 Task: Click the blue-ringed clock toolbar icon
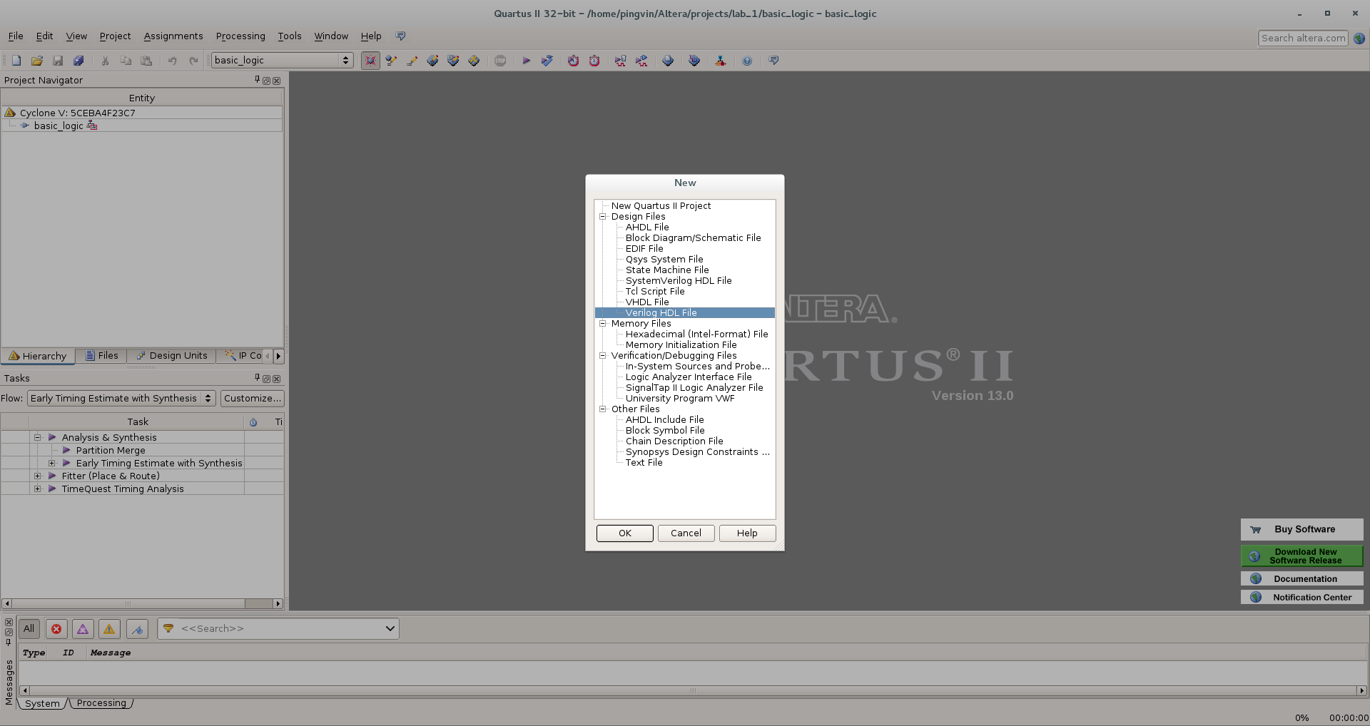573,61
